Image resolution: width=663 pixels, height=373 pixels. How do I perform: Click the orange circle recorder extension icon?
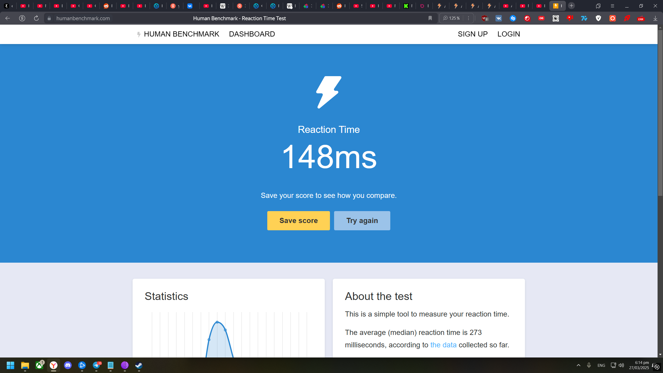(x=612, y=18)
